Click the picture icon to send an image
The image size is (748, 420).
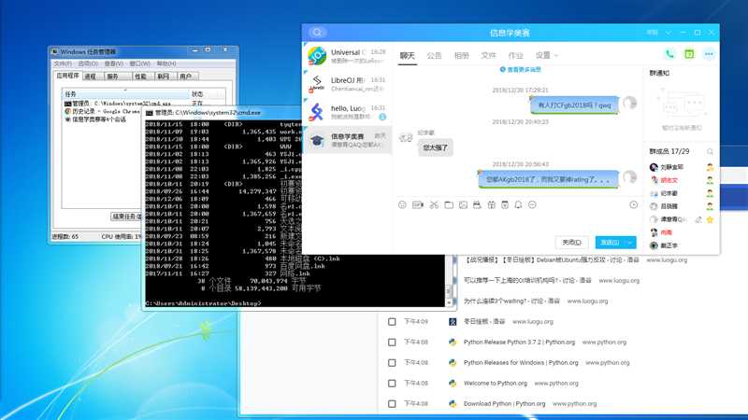pos(463,204)
